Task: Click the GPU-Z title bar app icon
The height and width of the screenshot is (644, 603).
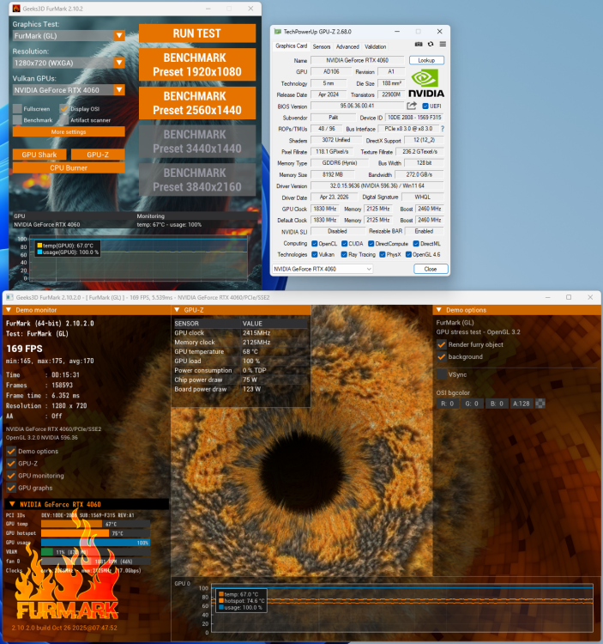Action: tap(277, 32)
